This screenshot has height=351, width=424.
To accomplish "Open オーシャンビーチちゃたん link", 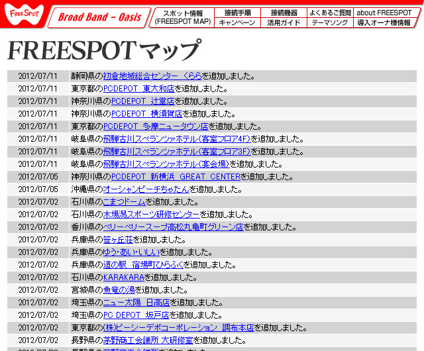I will click(x=146, y=189).
